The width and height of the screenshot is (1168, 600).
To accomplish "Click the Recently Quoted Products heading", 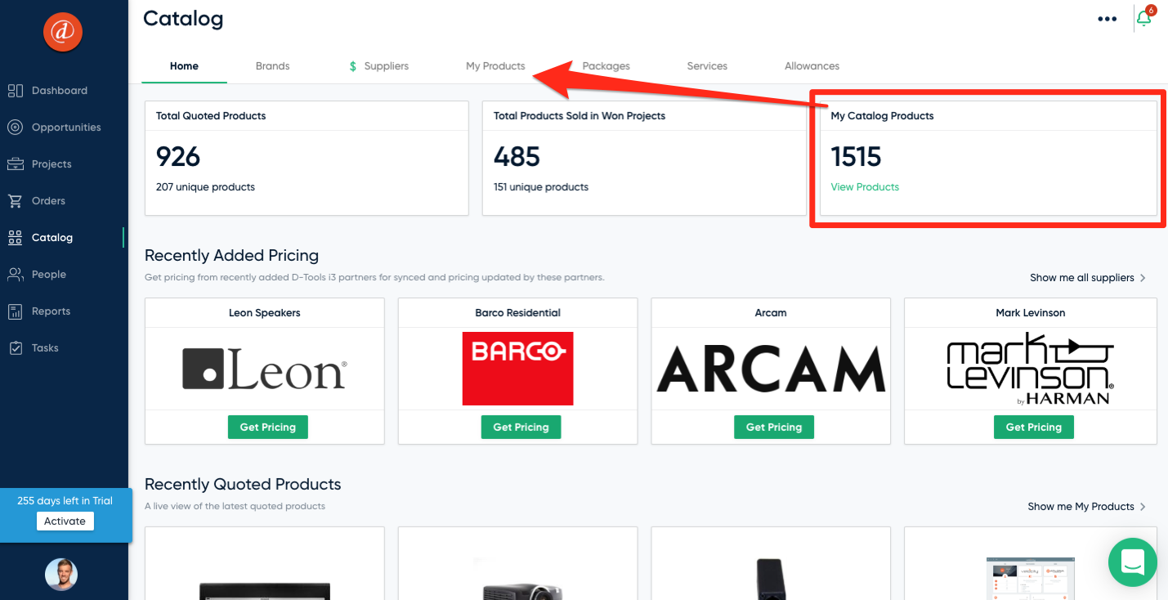I will (x=243, y=485).
